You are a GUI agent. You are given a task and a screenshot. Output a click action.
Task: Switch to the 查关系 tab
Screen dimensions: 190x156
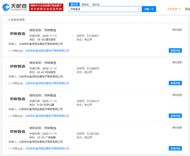pos(96,4)
